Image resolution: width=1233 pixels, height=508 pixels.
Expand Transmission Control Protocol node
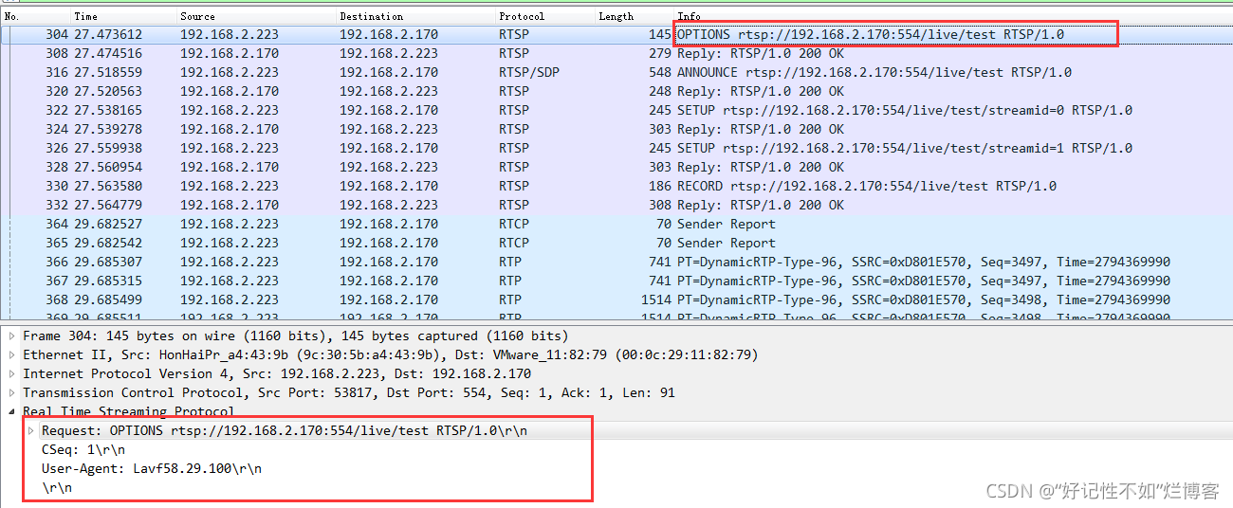(x=12, y=392)
